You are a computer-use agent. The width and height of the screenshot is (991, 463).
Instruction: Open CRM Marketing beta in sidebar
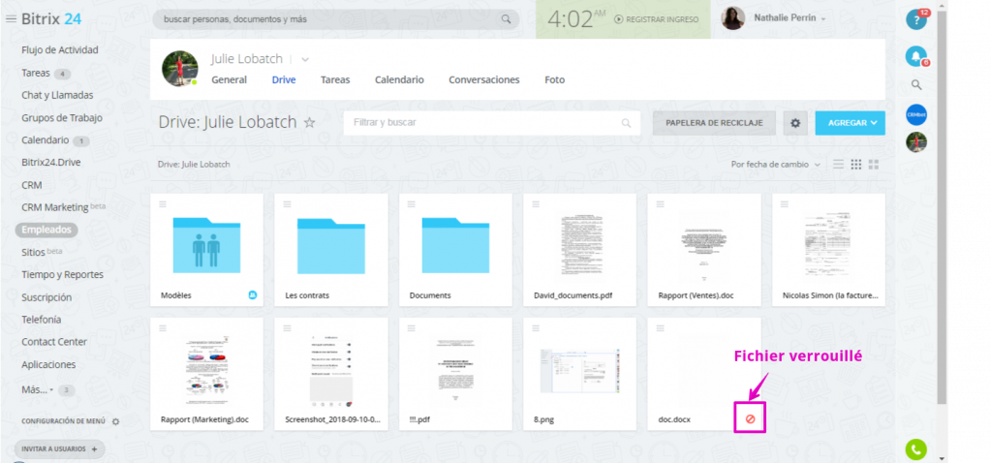[x=64, y=207]
